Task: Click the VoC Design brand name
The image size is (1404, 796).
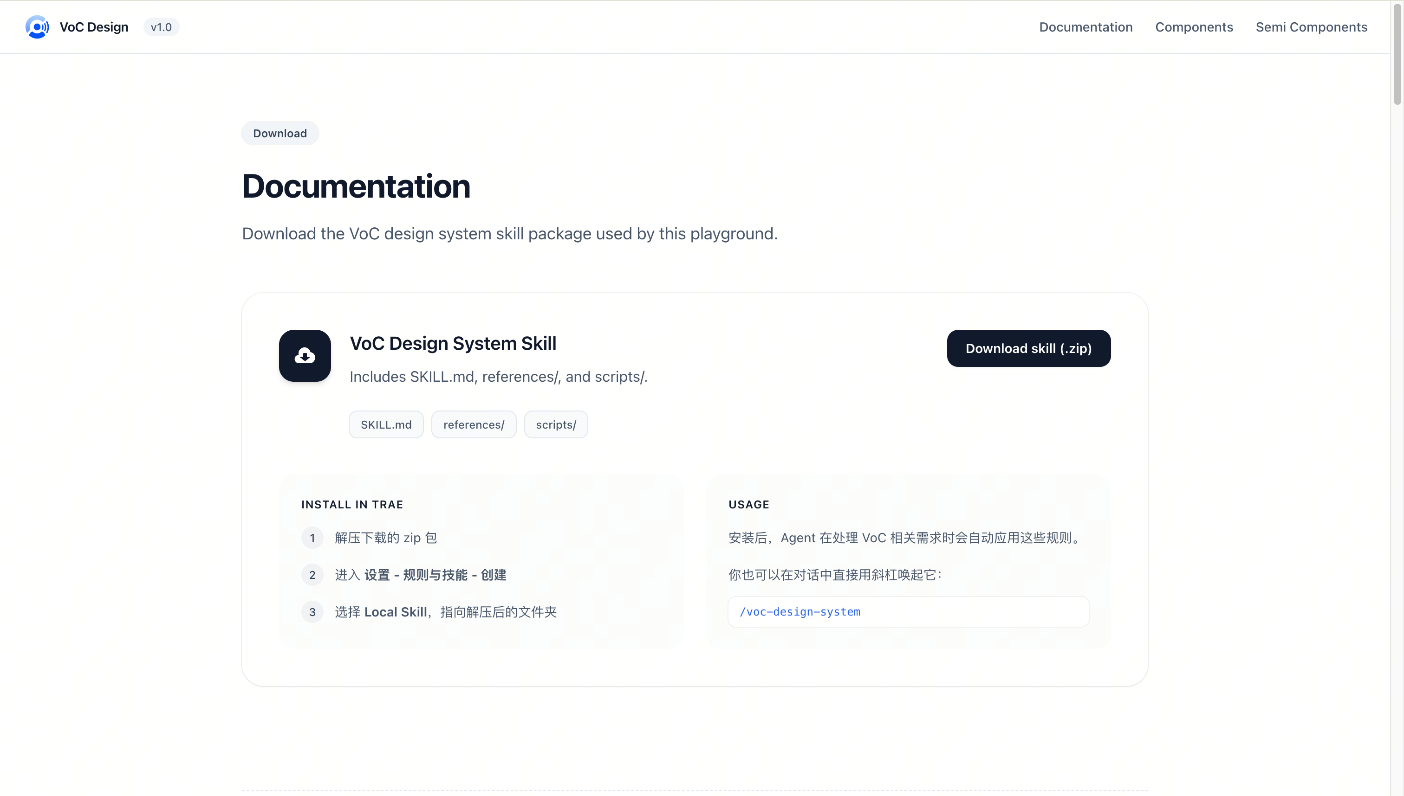Action: coord(94,27)
